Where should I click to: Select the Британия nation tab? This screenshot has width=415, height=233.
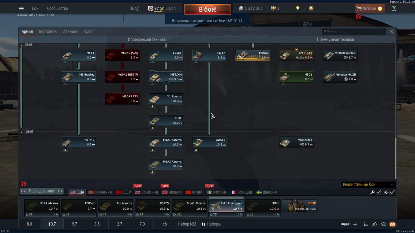click(147, 192)
